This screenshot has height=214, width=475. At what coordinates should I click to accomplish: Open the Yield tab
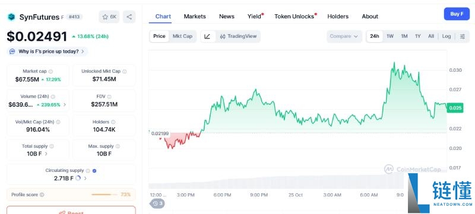click(x=255, y=17)
